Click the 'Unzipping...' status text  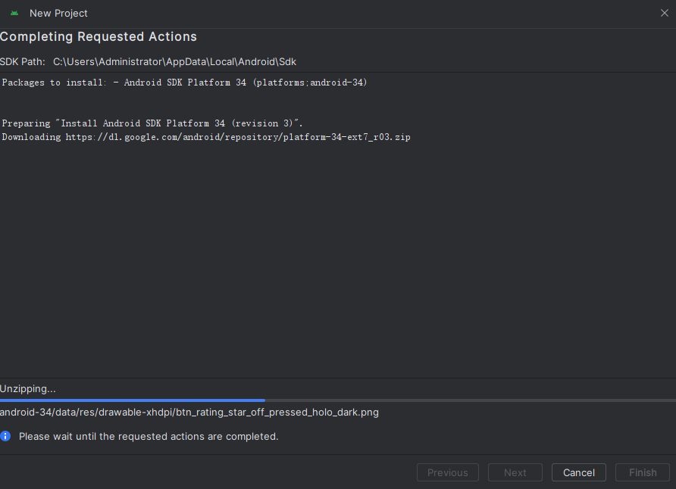28,388
